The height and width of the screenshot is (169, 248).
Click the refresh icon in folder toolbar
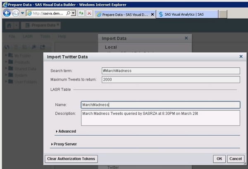pyautogui.click(x=7, y=47)
